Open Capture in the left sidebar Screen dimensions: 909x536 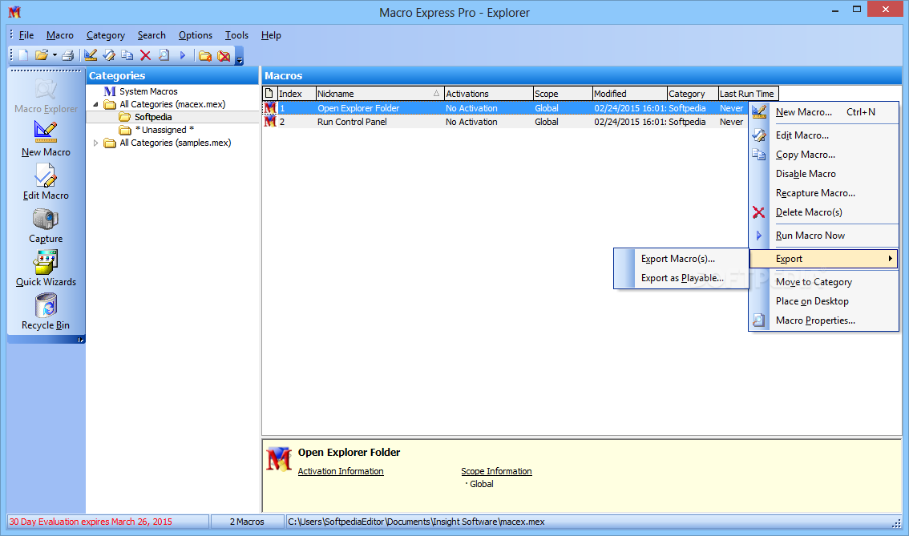tap(46, 225)
